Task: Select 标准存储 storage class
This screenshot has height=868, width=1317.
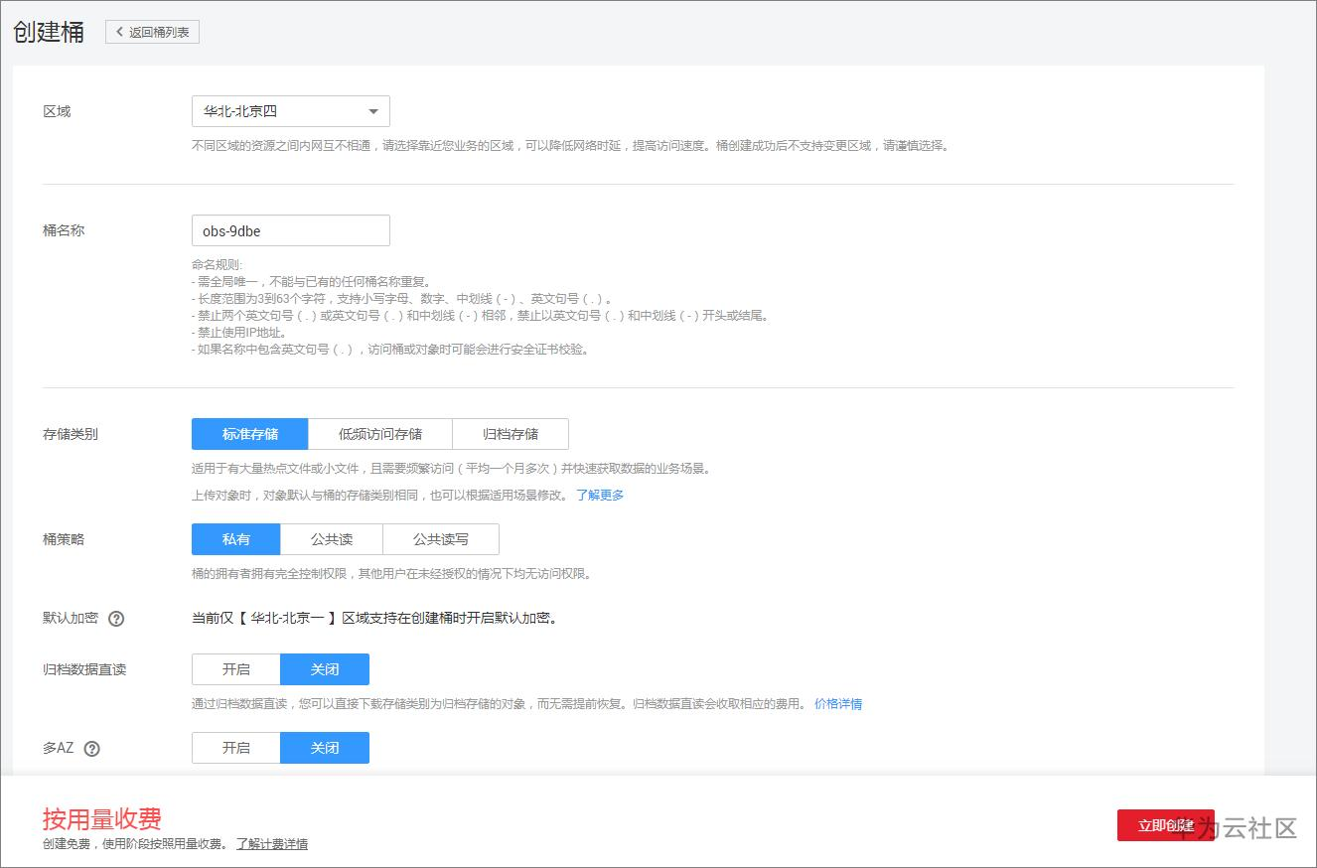Action: 249,434
